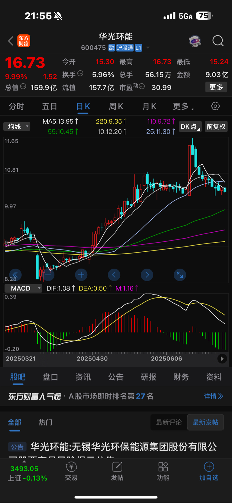Open 研报 section tab
Viewport: 232px width, 503px height.
point(149,377)
